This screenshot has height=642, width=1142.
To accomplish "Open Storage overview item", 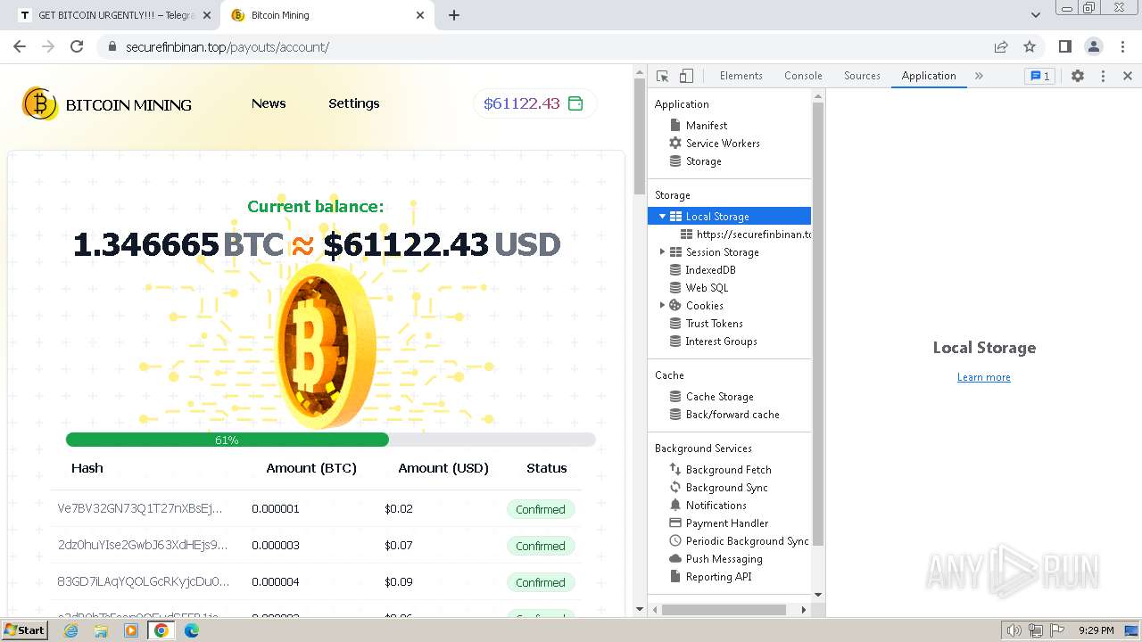I will (x=703, y=161).
